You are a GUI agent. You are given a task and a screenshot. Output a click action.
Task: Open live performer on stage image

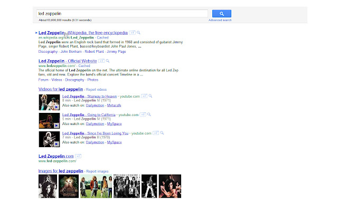coord(149,186)
